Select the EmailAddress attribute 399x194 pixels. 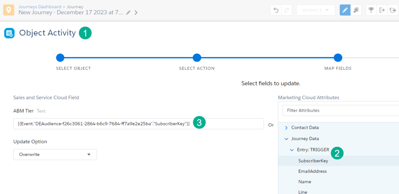click(x=312, y=171)
